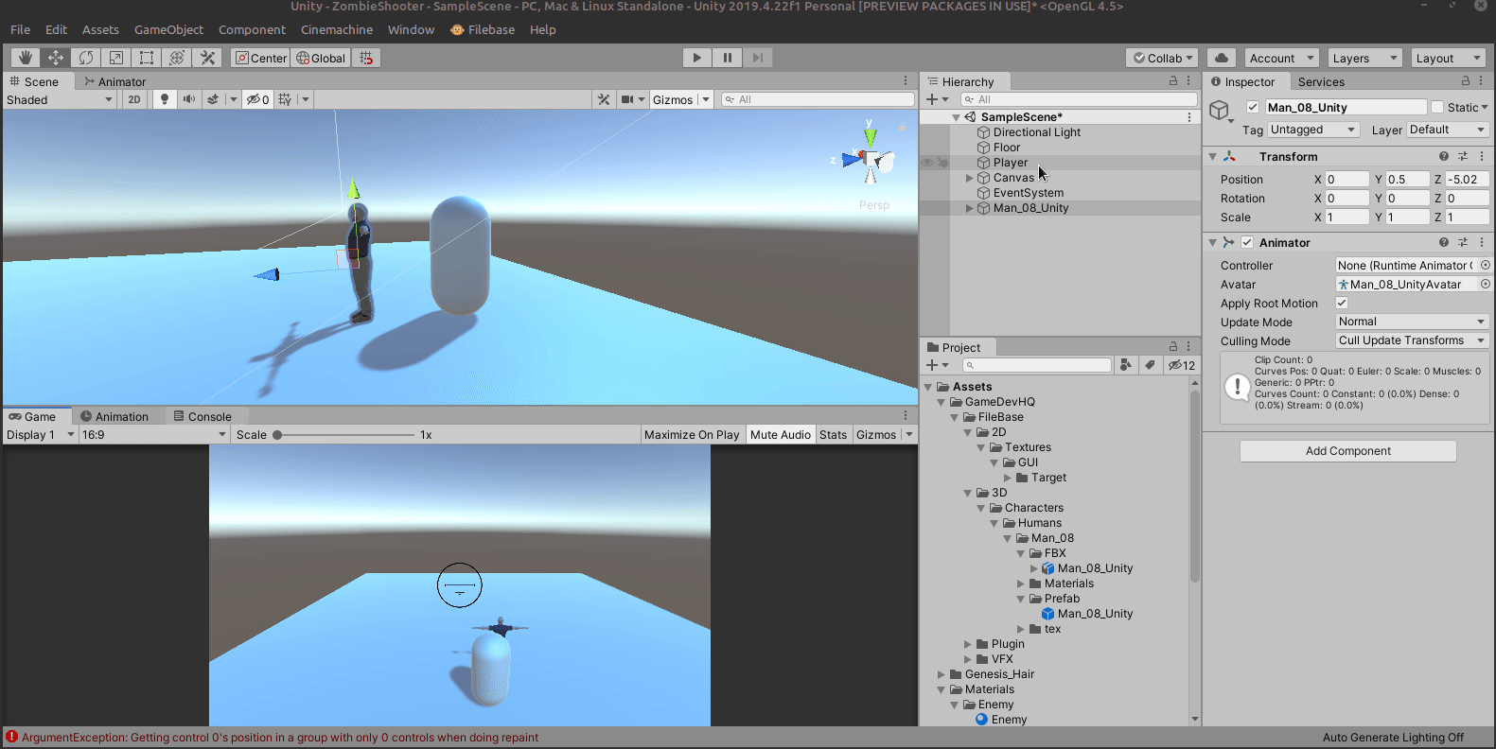Toggle scene grid visibility icon
Screen dimensions: 1496x749
[285, 99]
